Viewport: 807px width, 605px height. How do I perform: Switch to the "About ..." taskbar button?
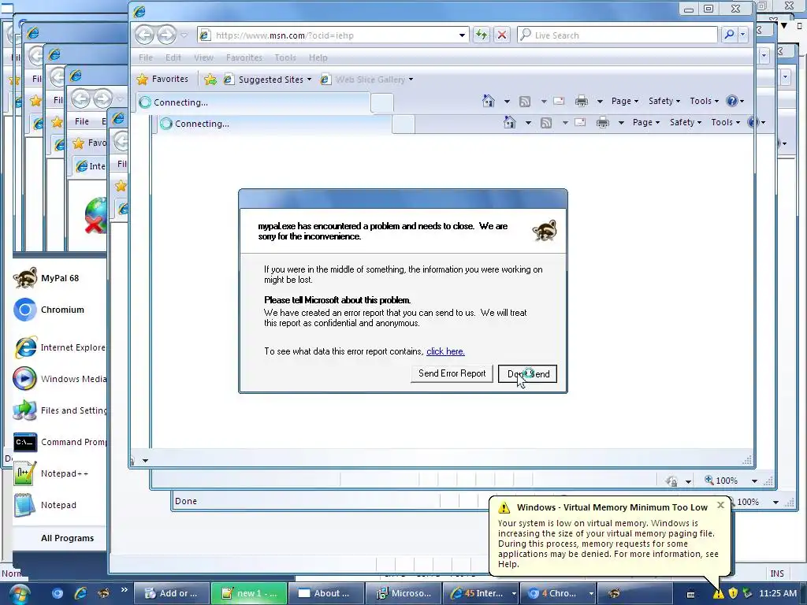(x=325, y=593)
